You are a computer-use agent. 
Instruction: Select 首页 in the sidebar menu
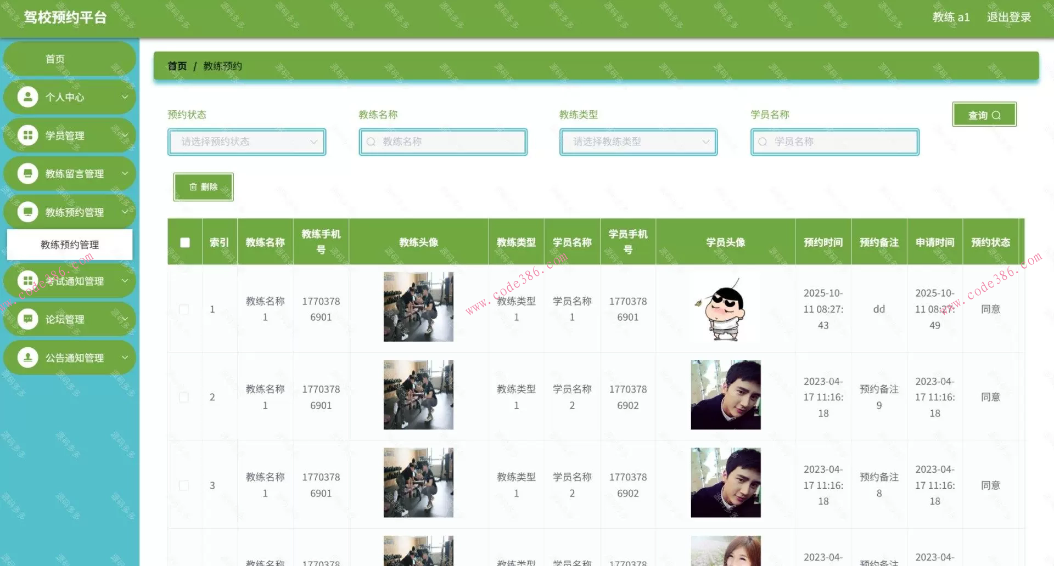(x=54, y=58)
